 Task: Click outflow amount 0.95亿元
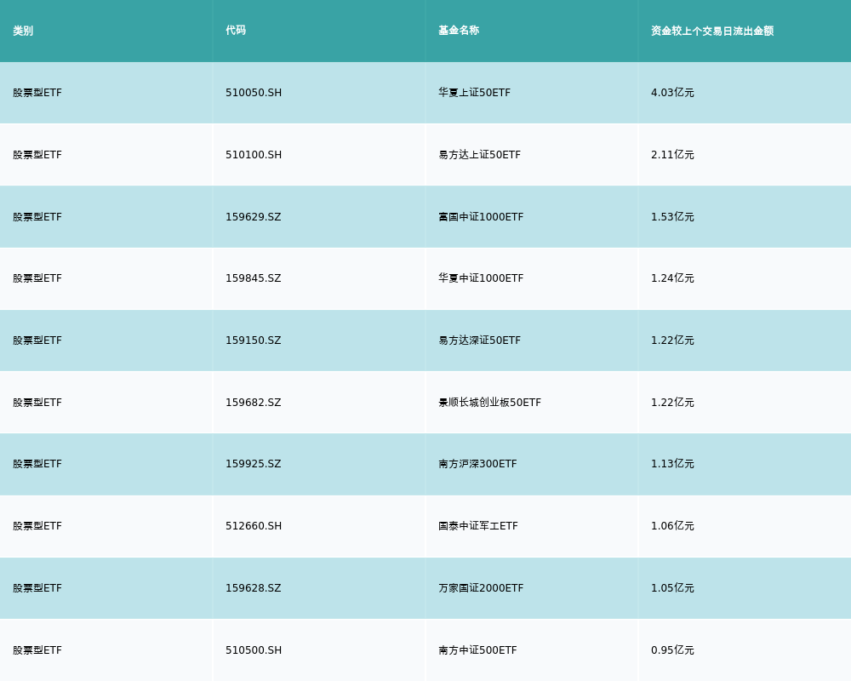pos(672,650)
